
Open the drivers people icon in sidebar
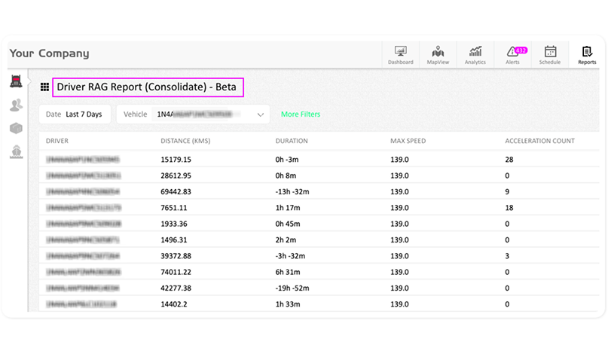[16, 105]
